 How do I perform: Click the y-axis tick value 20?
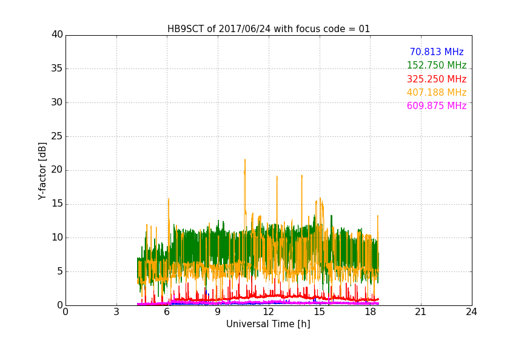click(57, 170)
